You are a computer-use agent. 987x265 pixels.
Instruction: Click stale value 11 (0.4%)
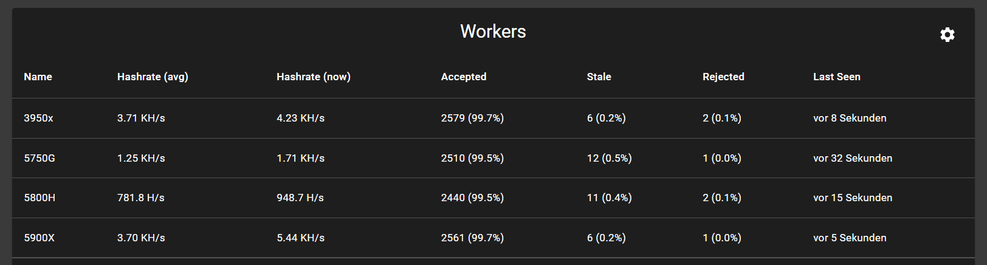(x=609, y=198)
